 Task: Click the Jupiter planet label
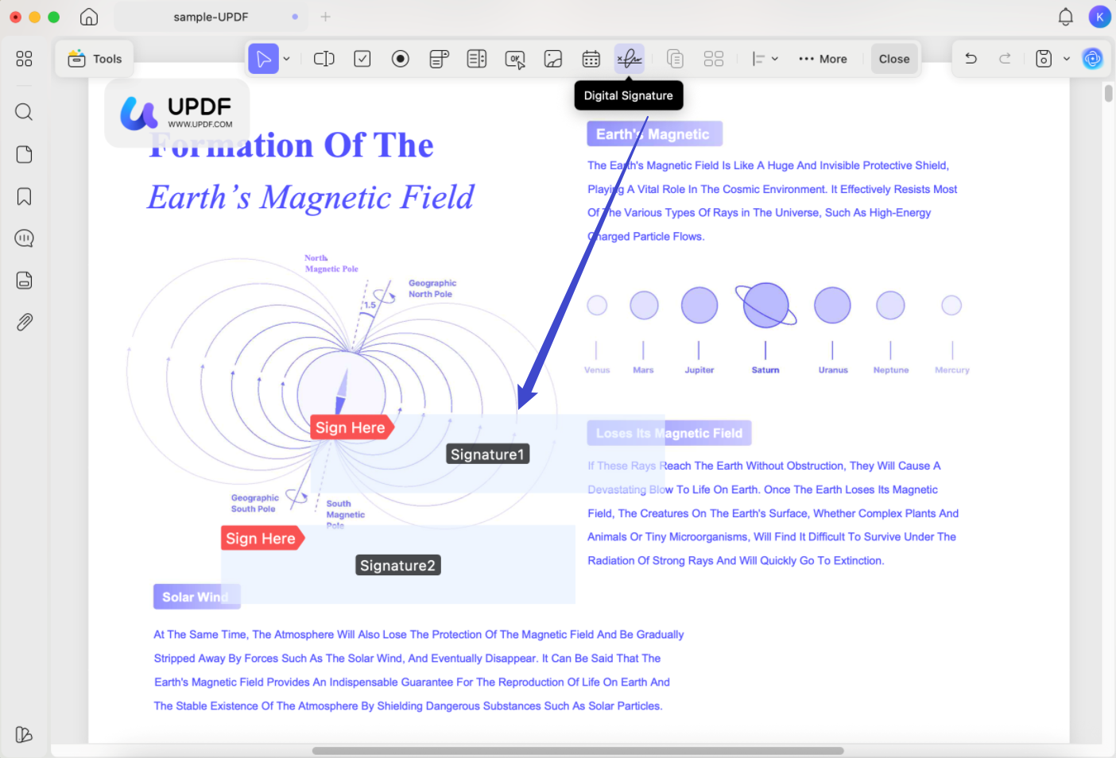point(699,370)
